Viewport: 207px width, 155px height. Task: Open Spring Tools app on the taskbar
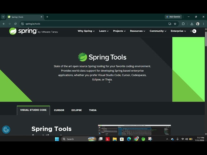143,139
